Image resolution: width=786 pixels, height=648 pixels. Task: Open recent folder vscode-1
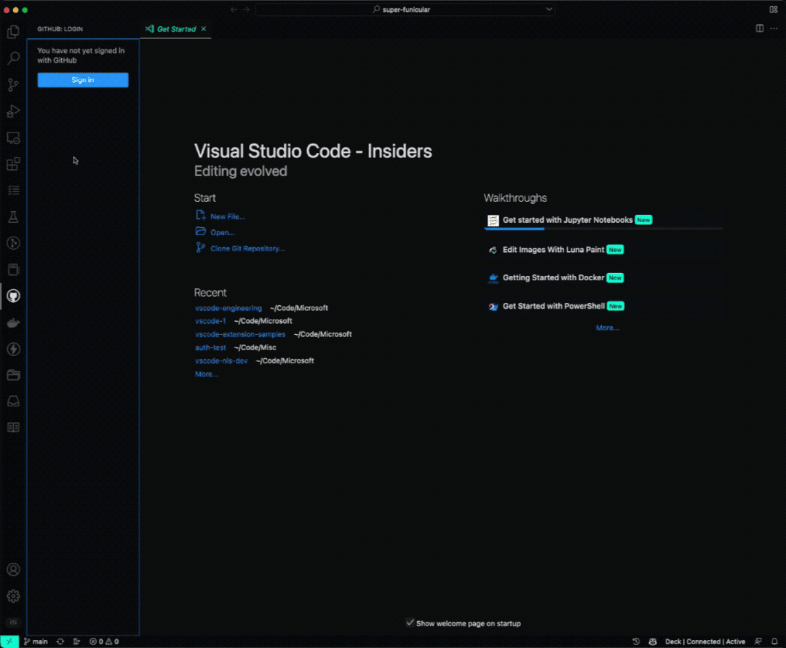tap(210, 321)
